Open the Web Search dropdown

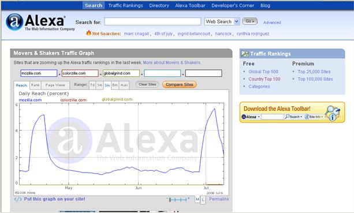(222, 22)
